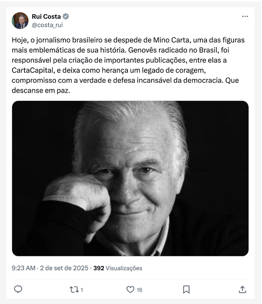Click the like count of 16
Image resolution: width=262 pixels, height=304 pixels.
tap(139, 290)
